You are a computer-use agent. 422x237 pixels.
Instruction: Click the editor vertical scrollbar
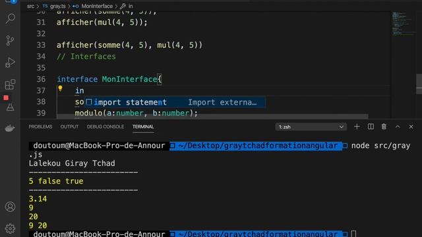[419, 84]
